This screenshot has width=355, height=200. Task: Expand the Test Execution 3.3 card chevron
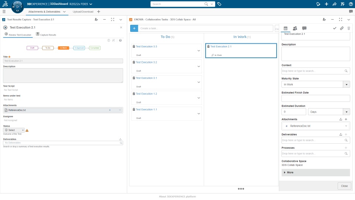[199, 51]
